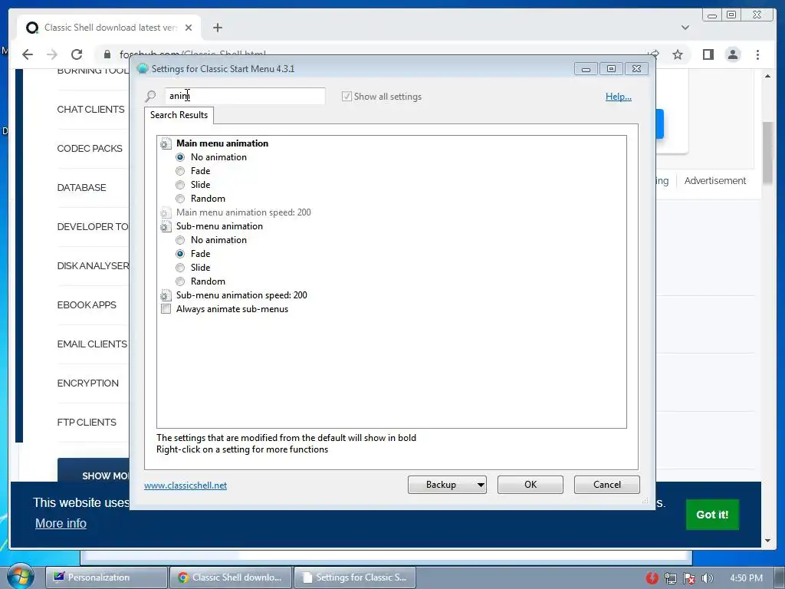Open www.classicshell.net link
The width and height of the screenshot is (785, 589).
186,485
